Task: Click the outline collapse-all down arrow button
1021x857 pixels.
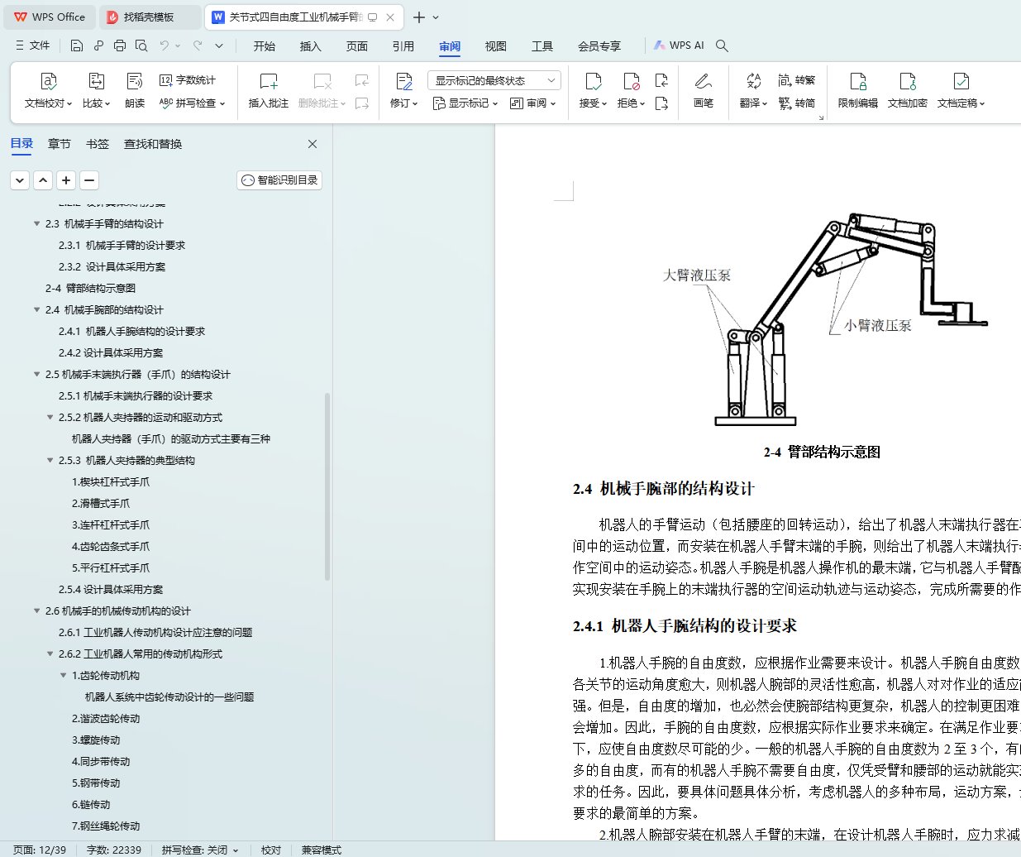Action: click(20, 180)
